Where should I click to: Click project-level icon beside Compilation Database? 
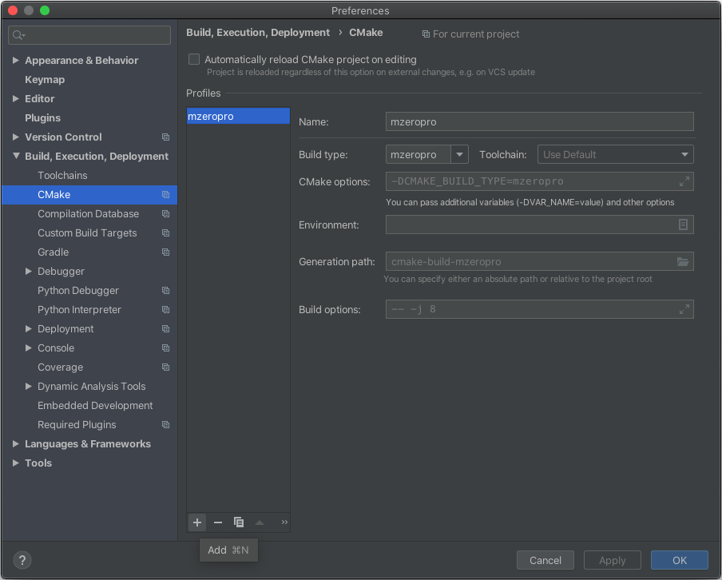click(166, 214)
